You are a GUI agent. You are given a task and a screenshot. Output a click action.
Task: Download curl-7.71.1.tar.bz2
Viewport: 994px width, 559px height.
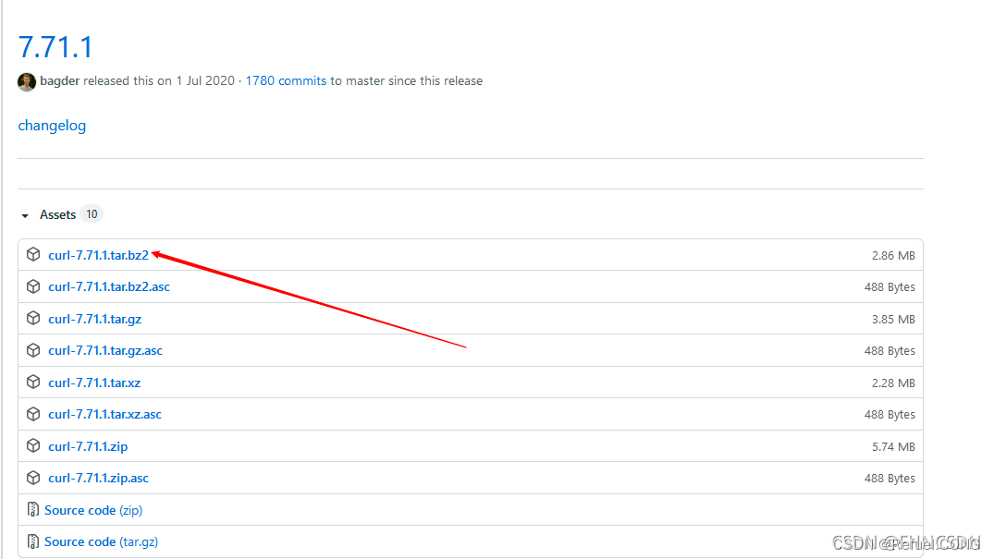(x=98, y=255)
